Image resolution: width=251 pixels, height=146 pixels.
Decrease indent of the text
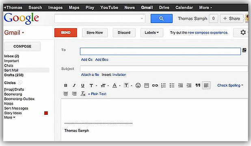(x=180, y=86)
